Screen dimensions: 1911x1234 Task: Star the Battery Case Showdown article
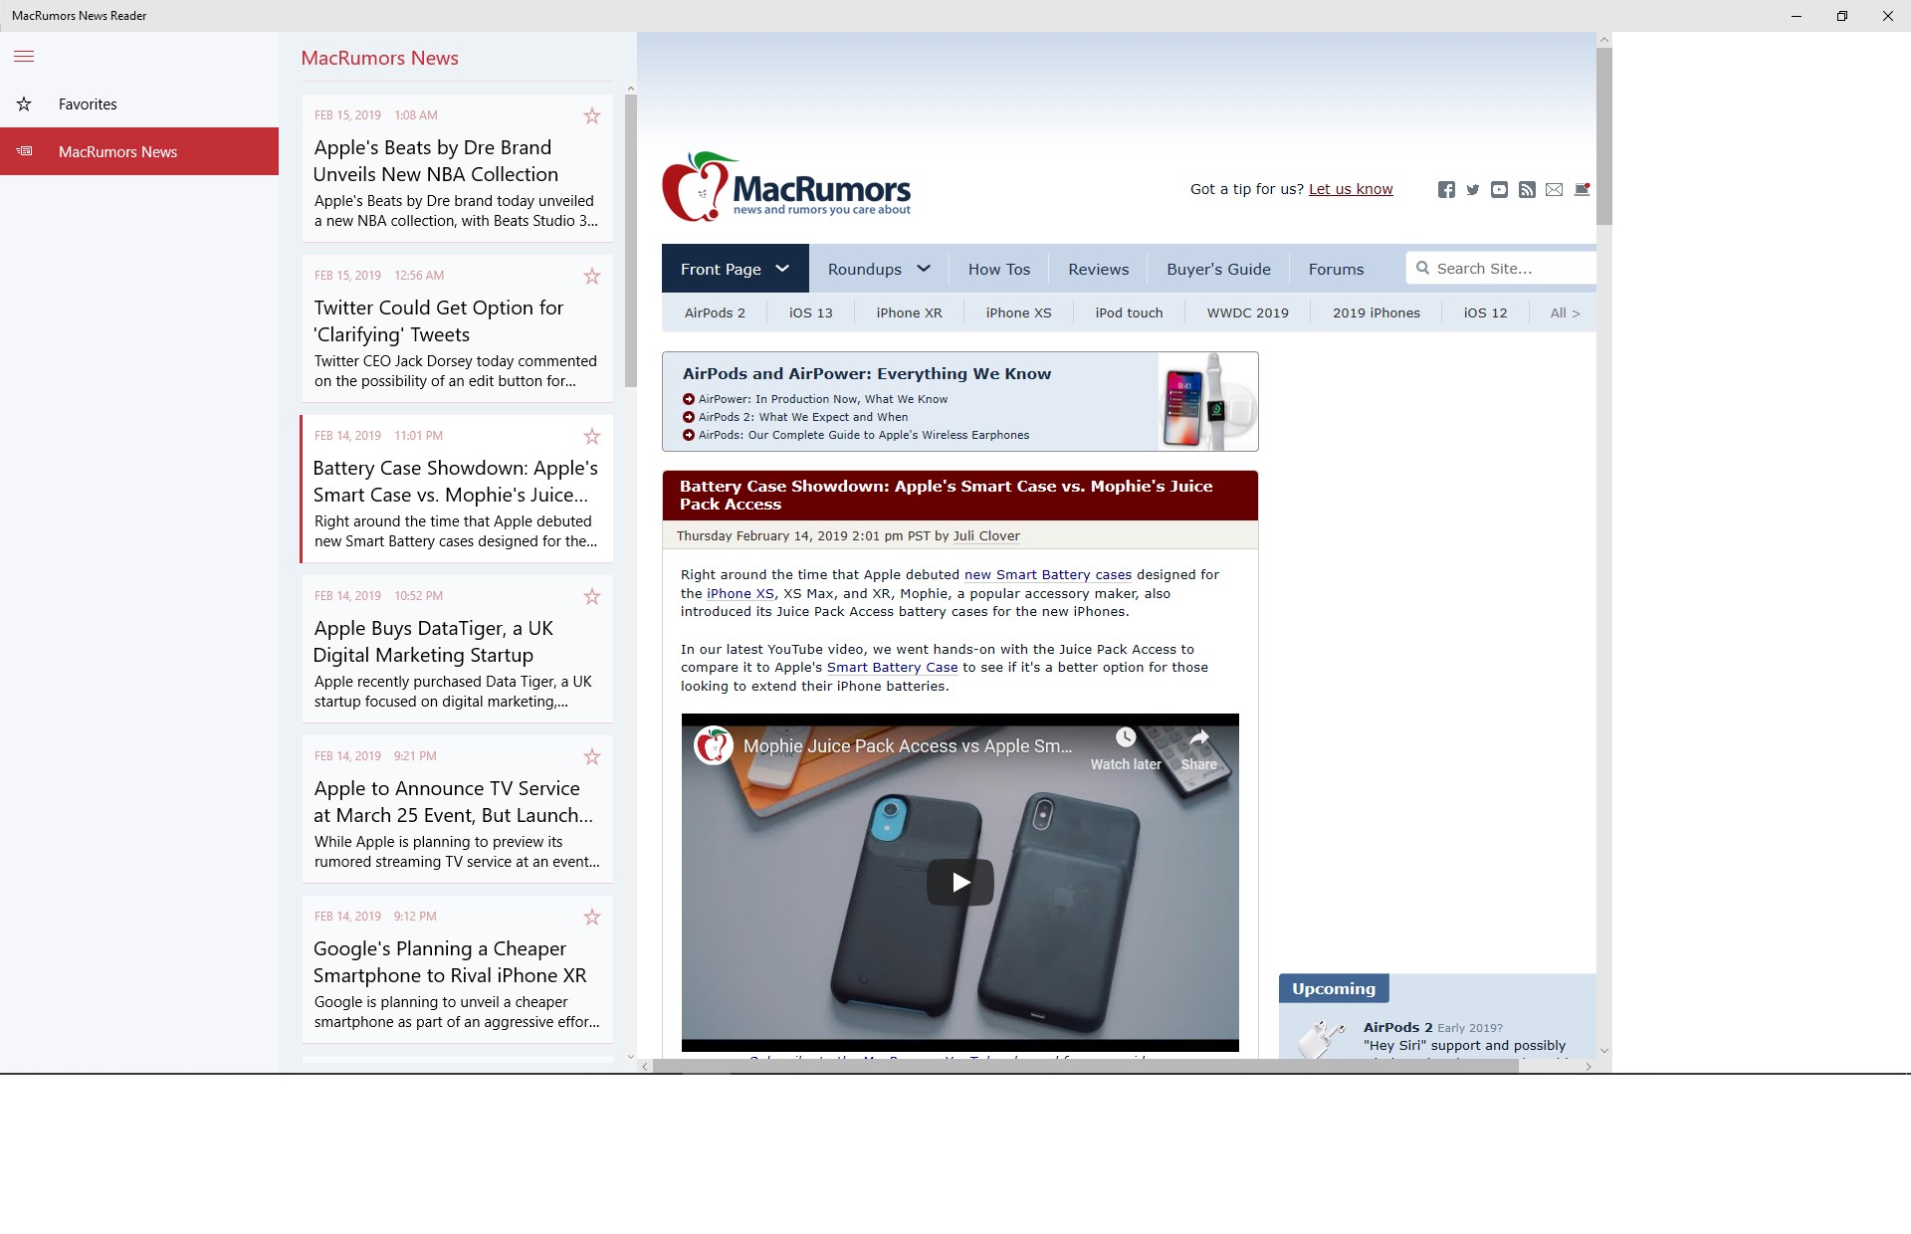tap(592, 436)
